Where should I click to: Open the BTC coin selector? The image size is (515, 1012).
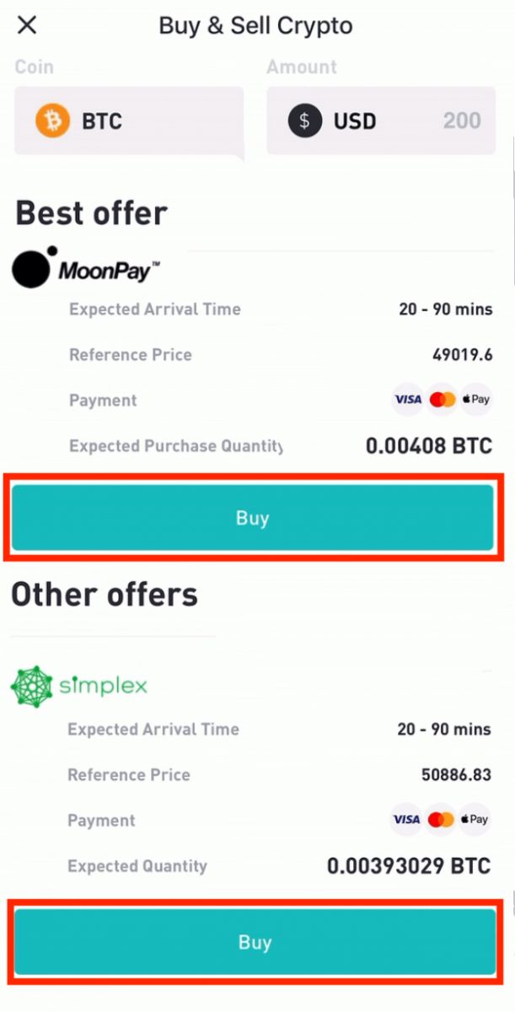coord(128,121)
